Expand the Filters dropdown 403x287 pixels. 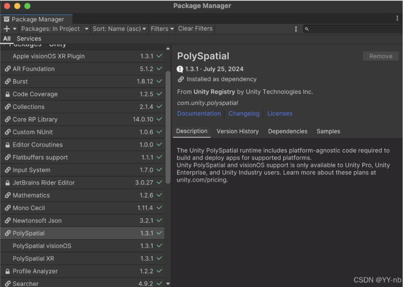point(162,29)
